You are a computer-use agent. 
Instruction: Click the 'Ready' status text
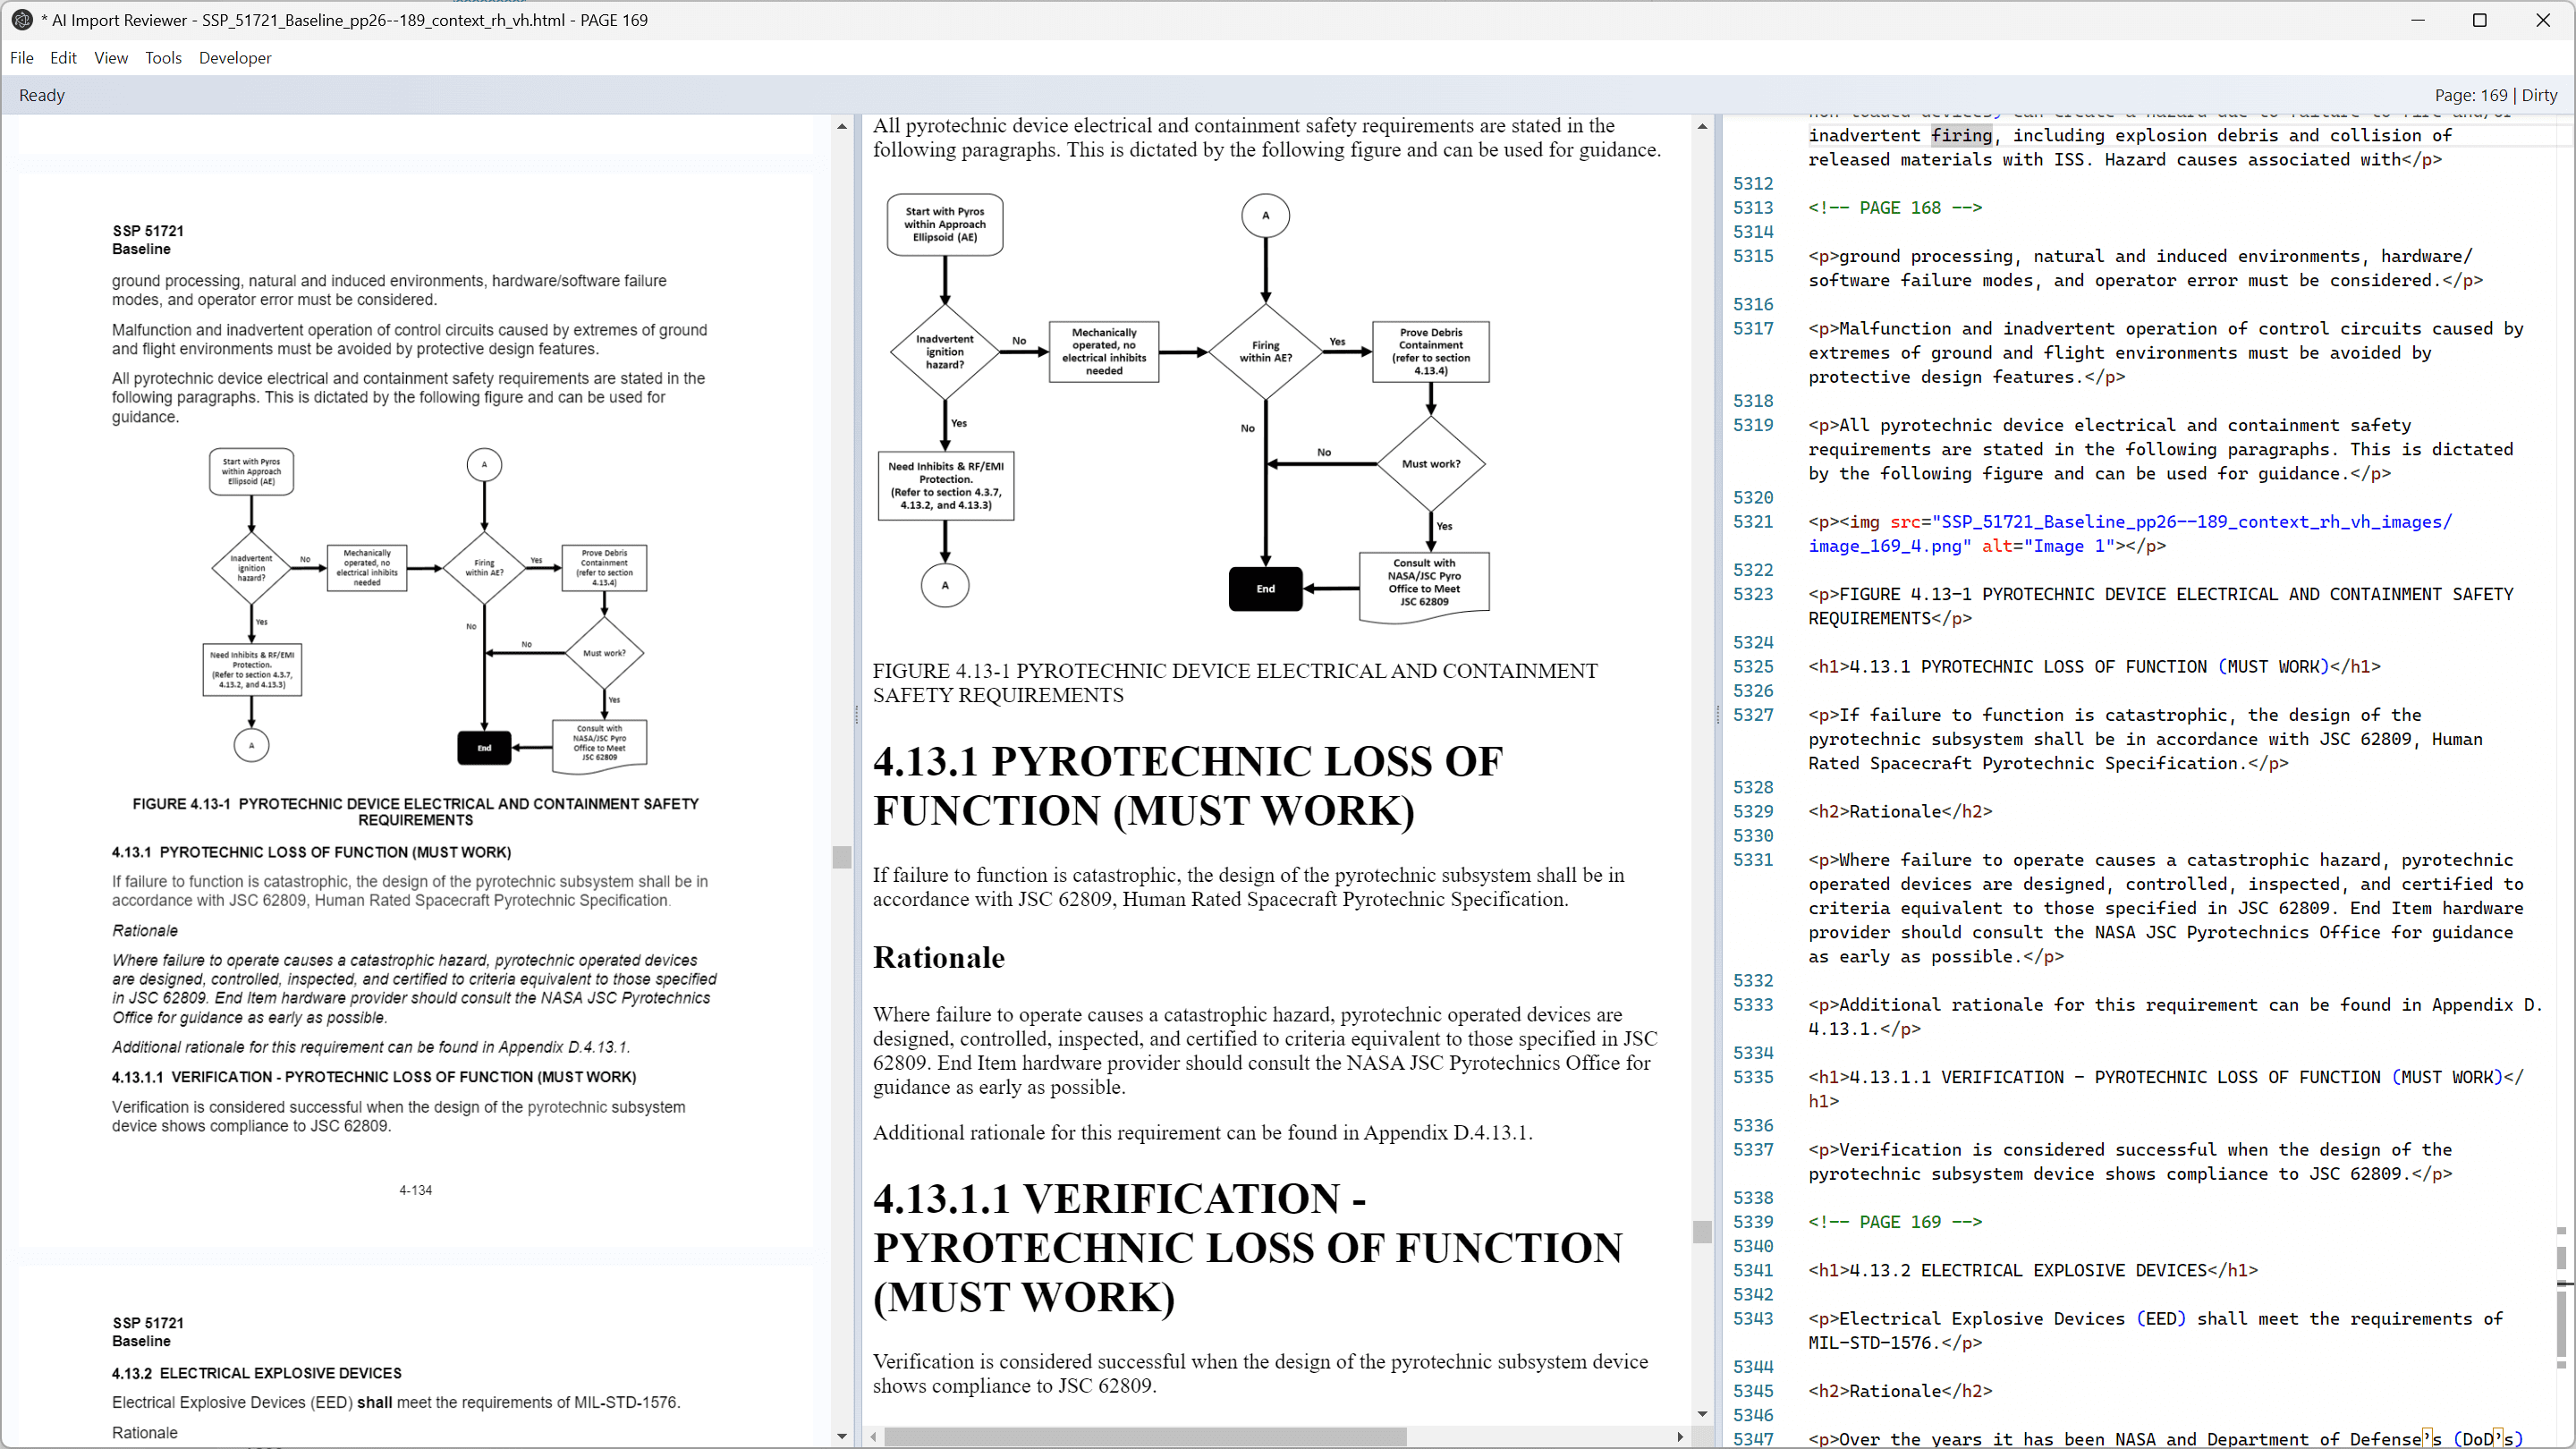tap(42, 95)
